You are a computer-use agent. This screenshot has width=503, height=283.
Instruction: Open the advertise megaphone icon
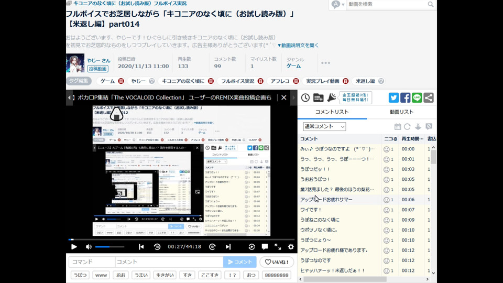[x=331, y=97]
